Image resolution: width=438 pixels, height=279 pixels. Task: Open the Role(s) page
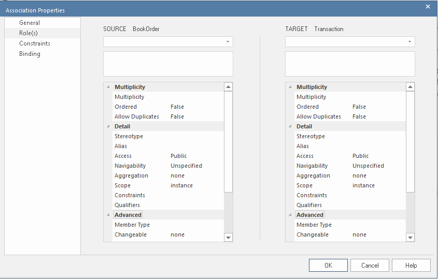pos(29,33)
